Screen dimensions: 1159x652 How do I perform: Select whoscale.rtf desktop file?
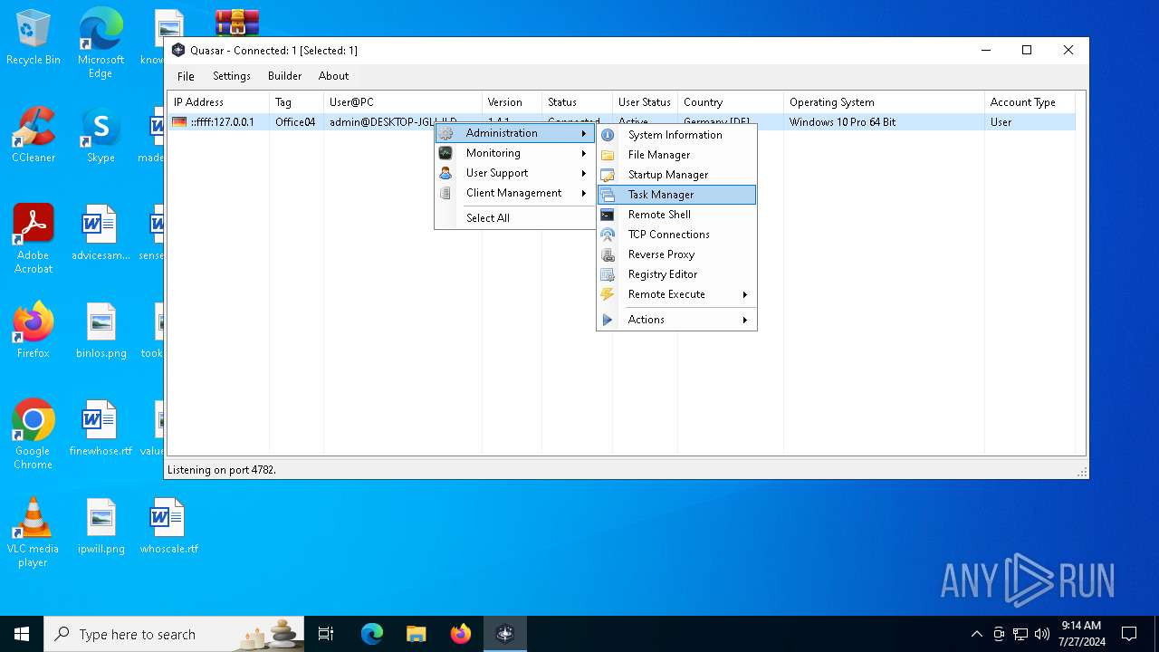(168, 526)
